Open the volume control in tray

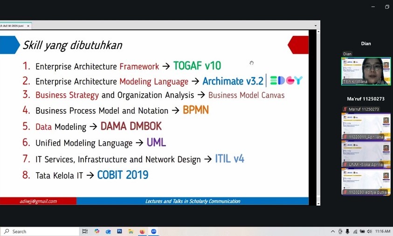click(369, 231)
